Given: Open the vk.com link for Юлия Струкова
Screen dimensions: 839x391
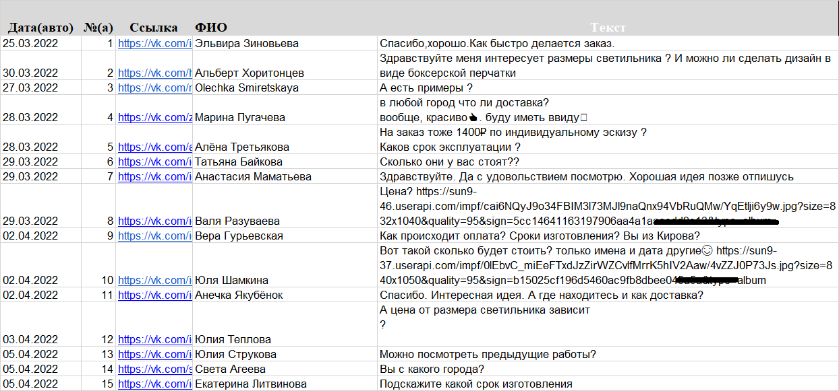Looking at the screenshot, I should (x=155, y=354).
